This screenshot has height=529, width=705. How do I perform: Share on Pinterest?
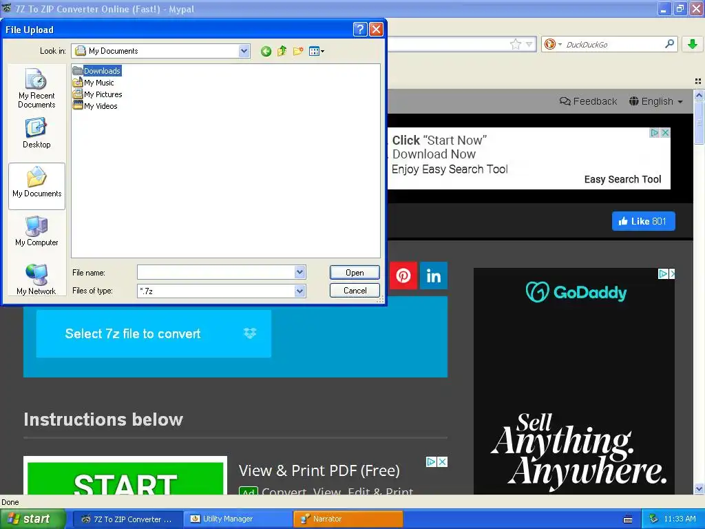[403, 276]
